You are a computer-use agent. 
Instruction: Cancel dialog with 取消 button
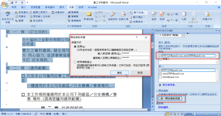pos(140,73)
